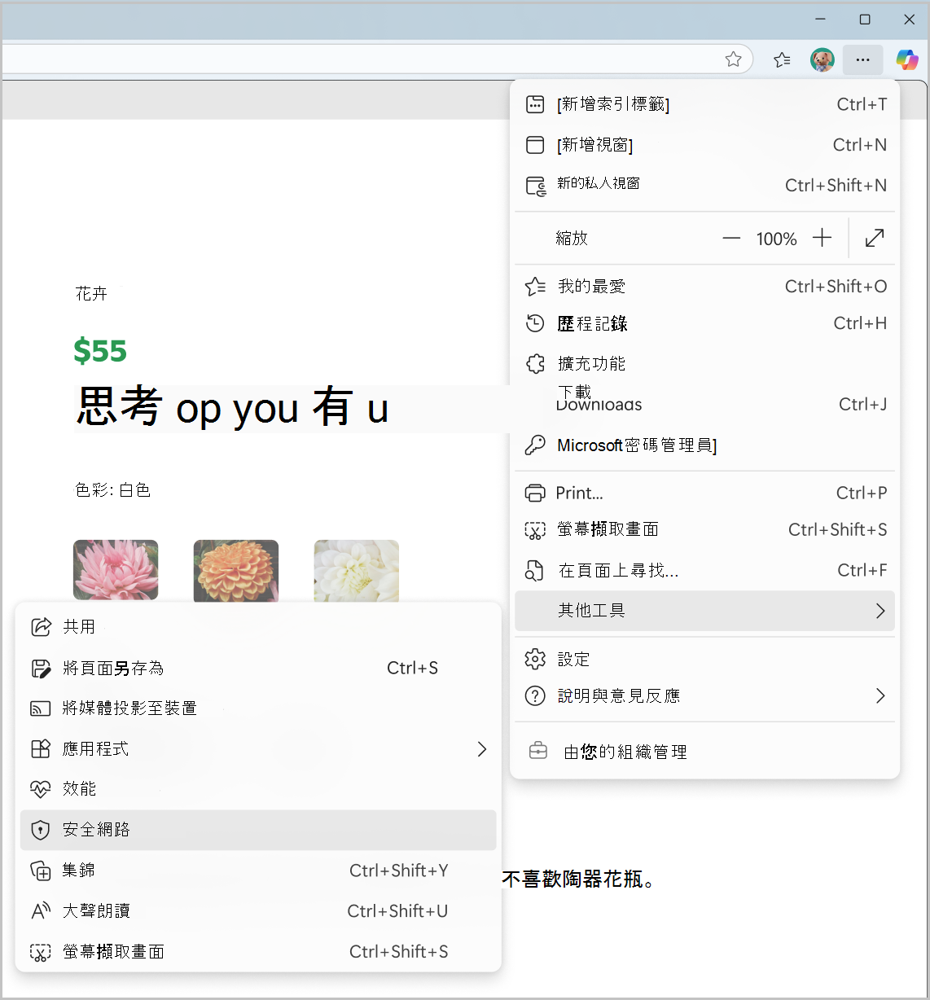
Task: Choose 在頁面上尋找... menu entry
Action: click(705, 570)
